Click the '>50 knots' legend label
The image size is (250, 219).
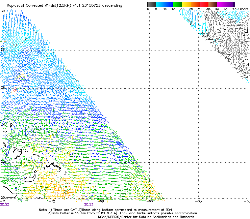tap(241, 9)
